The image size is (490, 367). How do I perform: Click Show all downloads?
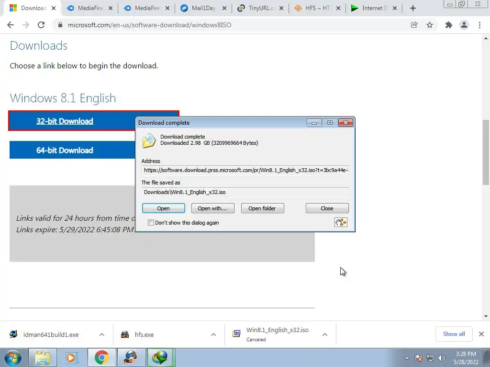[x=454, y=334]
